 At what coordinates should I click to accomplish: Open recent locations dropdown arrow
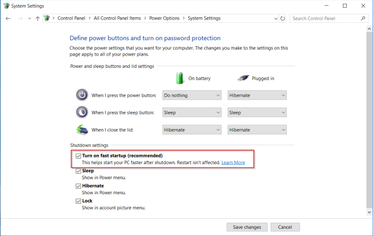[x=30, y=18]
